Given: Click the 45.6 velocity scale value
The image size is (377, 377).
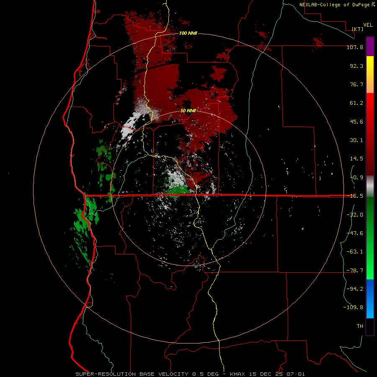Looking at the screenshot, I should 356,121.
